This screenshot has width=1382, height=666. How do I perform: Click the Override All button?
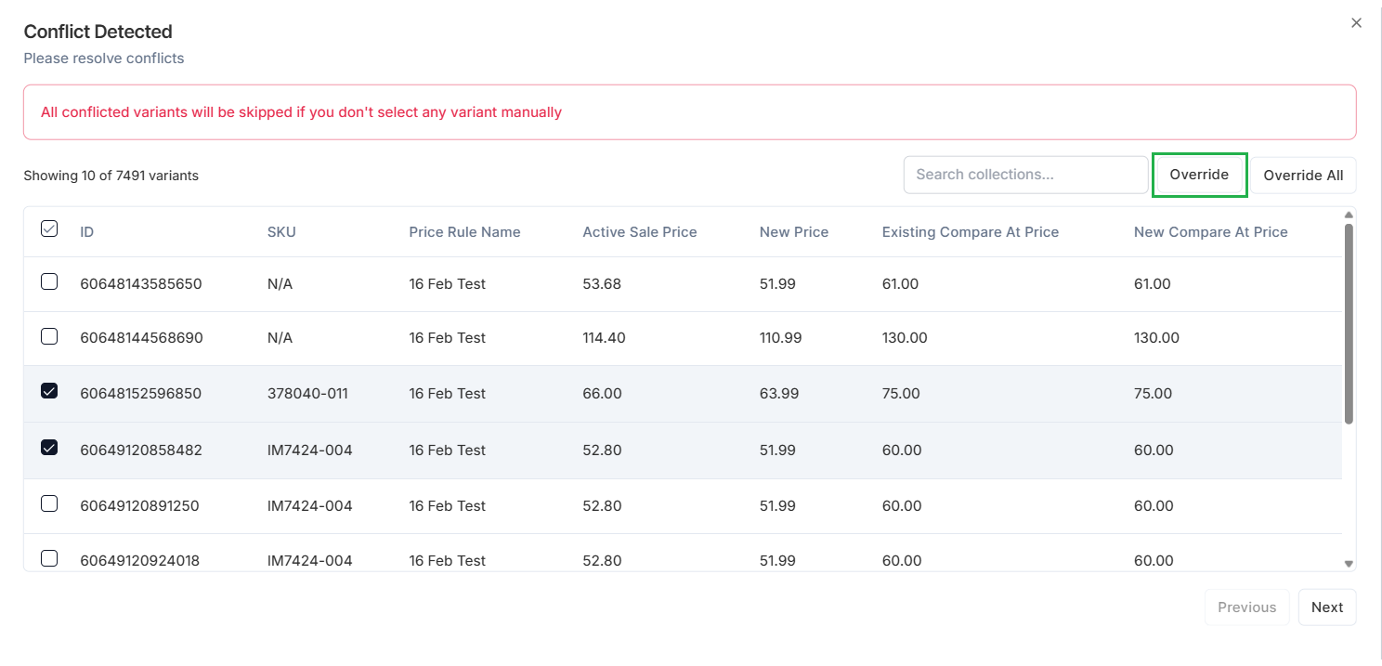tap(1303, 176)
